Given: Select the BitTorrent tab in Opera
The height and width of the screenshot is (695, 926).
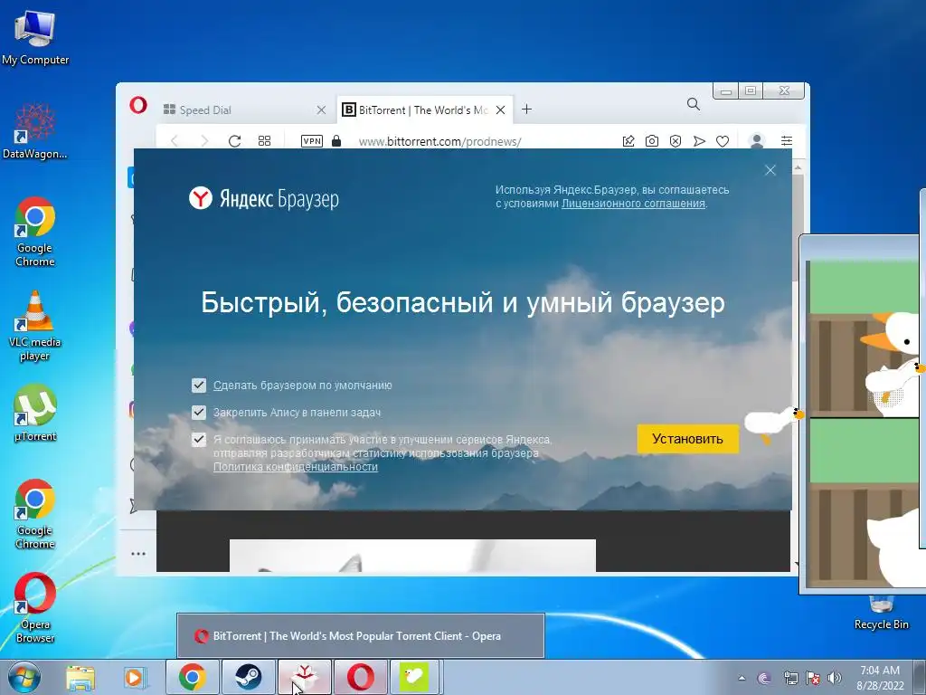Looking at the screenshot, I should pos(424,109).
